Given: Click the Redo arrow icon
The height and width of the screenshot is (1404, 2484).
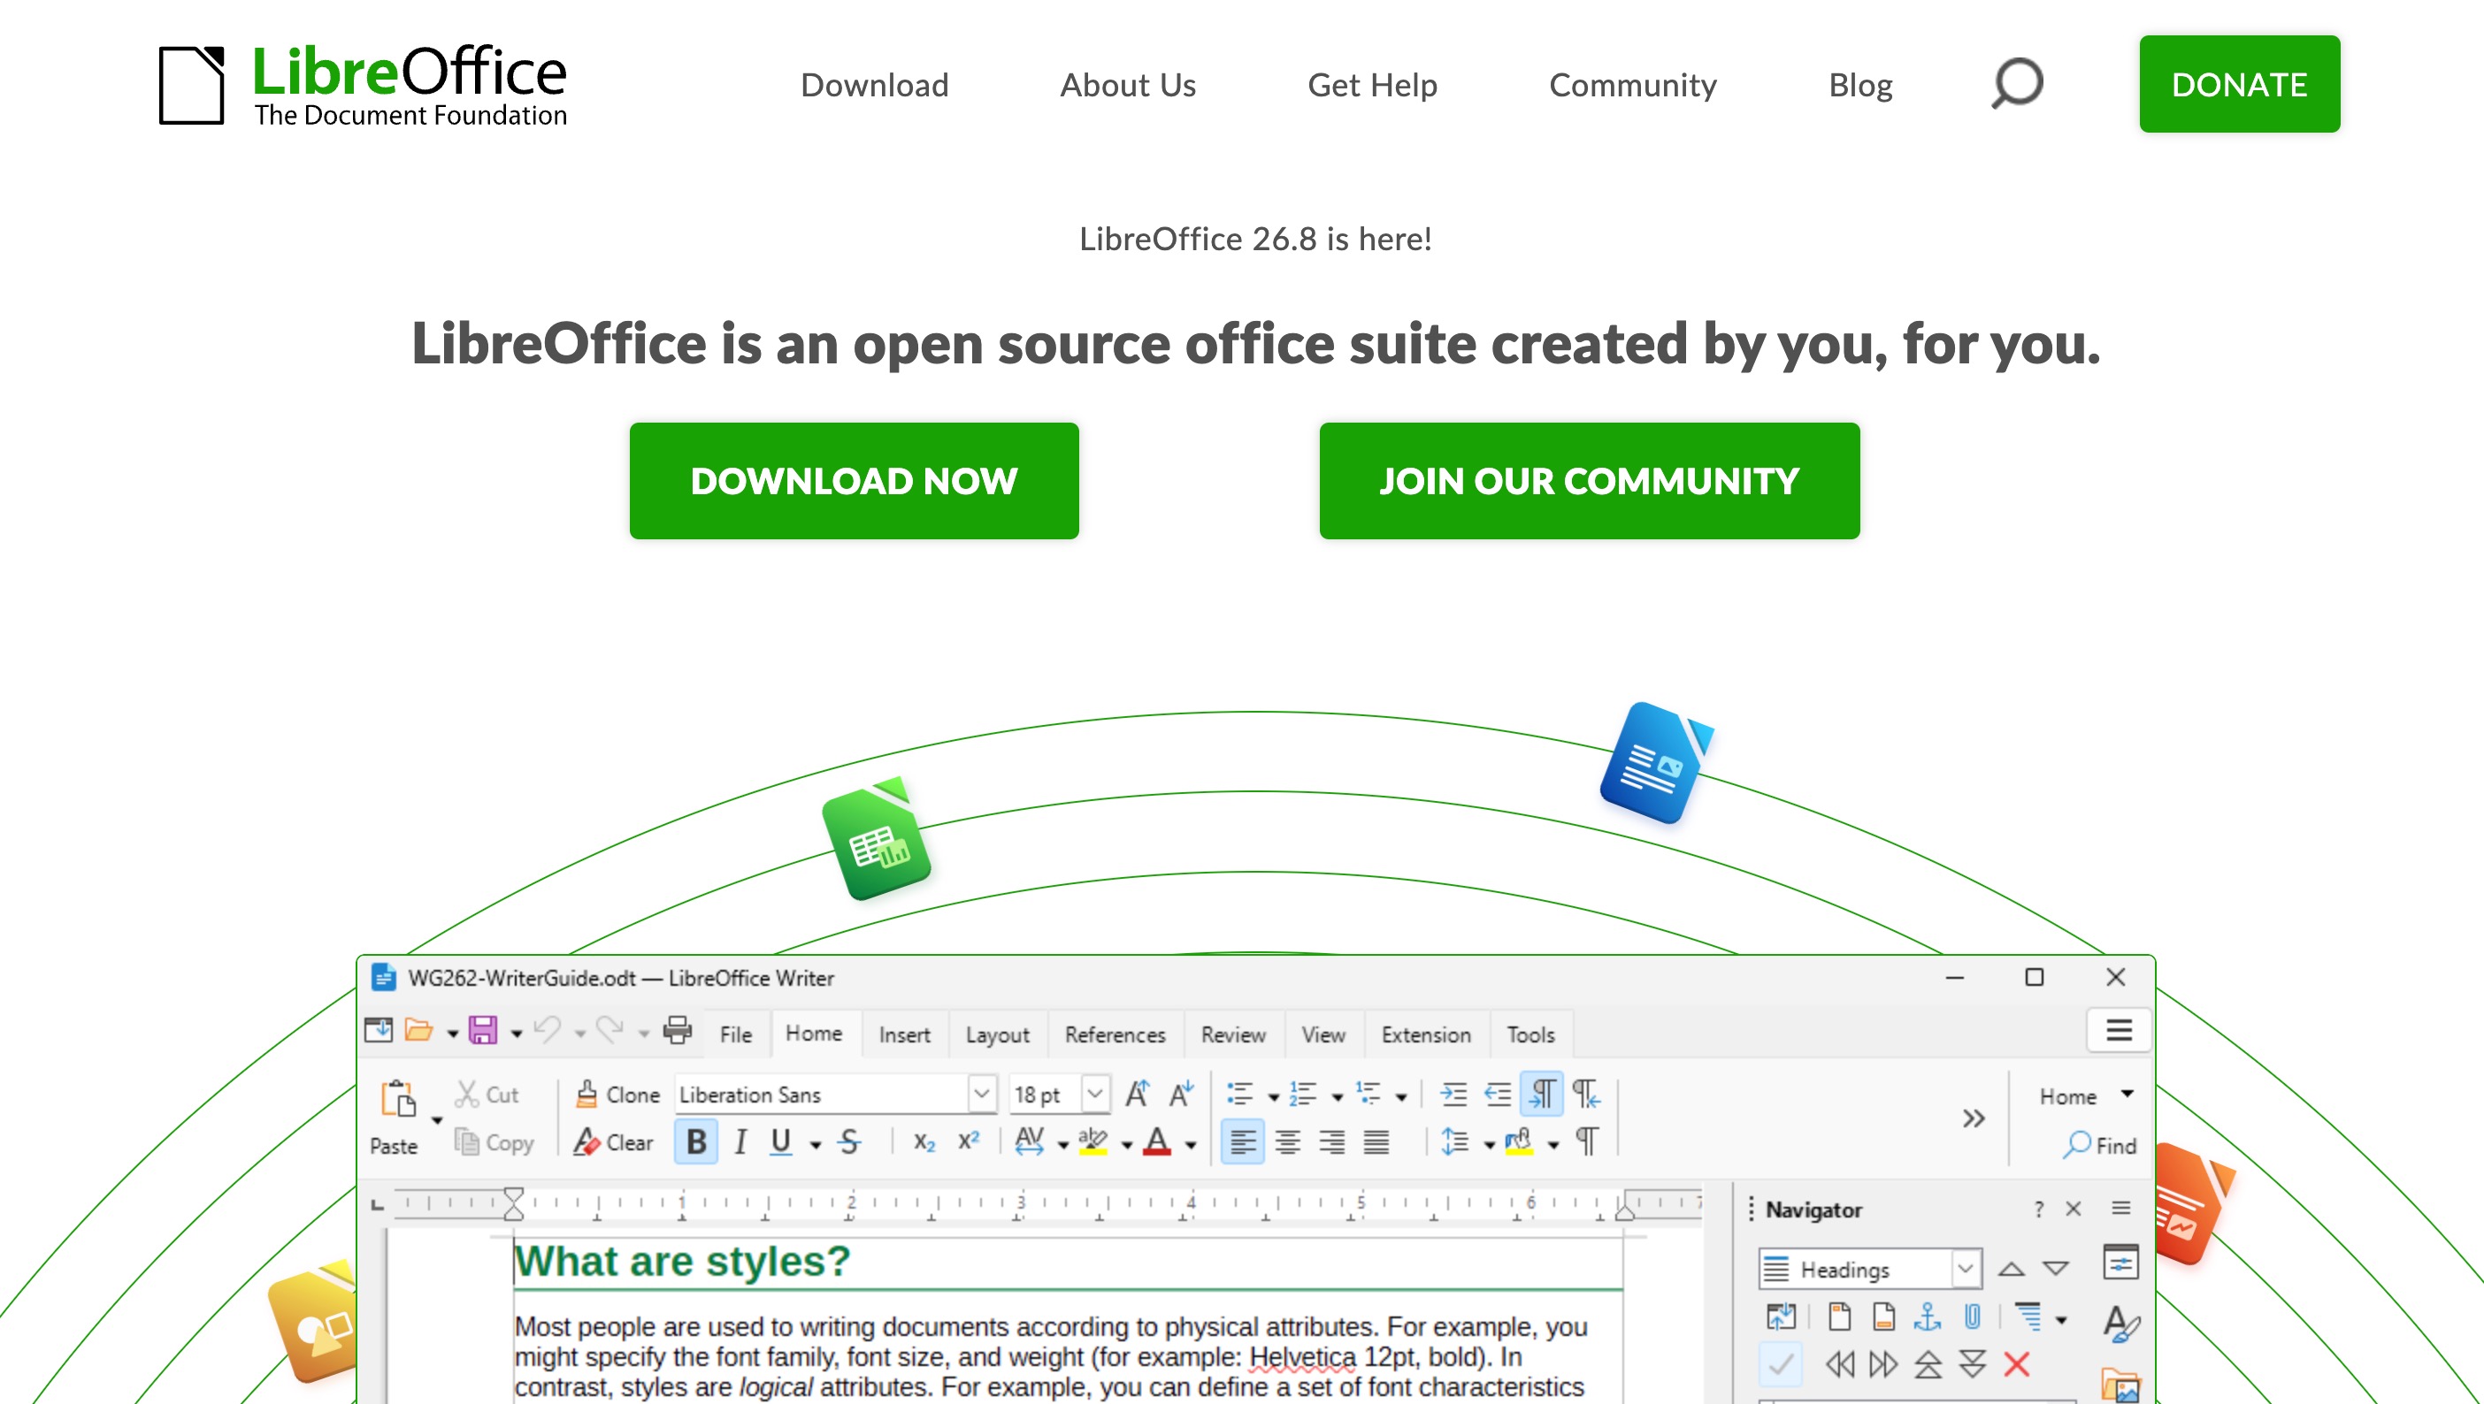Looking at the screenshot, I should (x=609, y=1031).
